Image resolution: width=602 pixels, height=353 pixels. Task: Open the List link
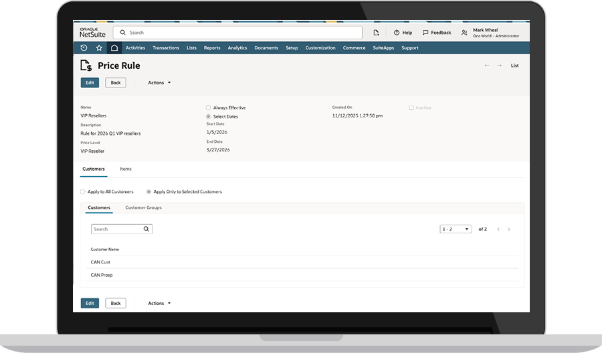point(515,65)
